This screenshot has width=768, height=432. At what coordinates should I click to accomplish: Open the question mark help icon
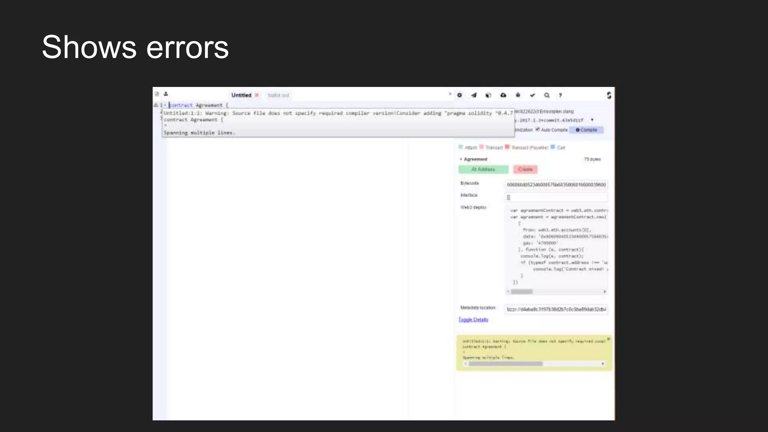(x=560, y=95)
